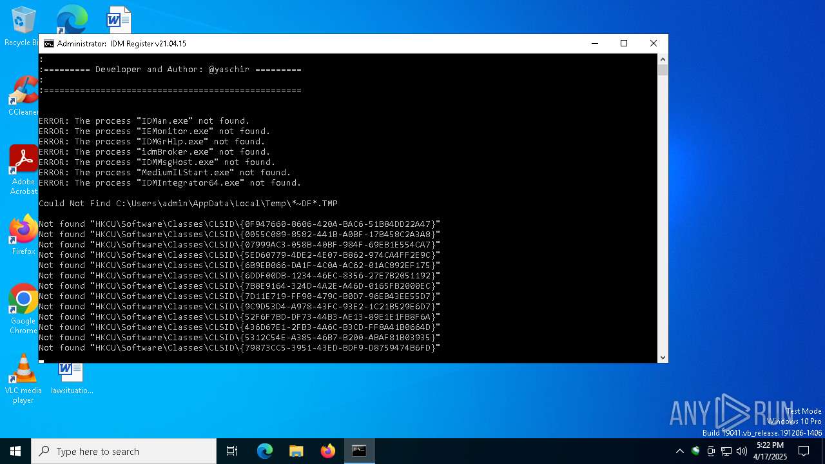Viewport: 825px width, 464px height.
Task: Click the Developer and Author @yaschir line
Action: [x=170, y=70]
